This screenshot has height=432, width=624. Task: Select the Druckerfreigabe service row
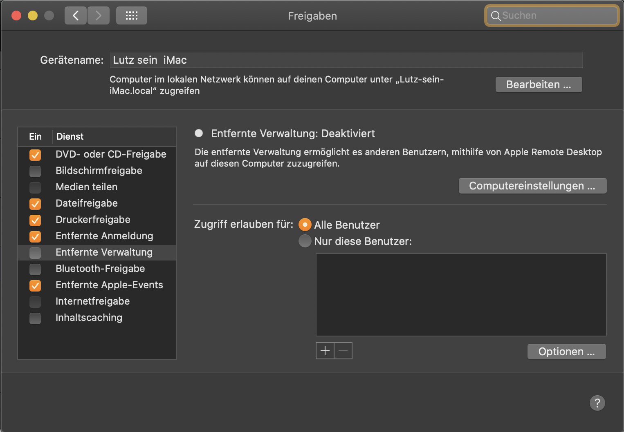click(97, 220)
